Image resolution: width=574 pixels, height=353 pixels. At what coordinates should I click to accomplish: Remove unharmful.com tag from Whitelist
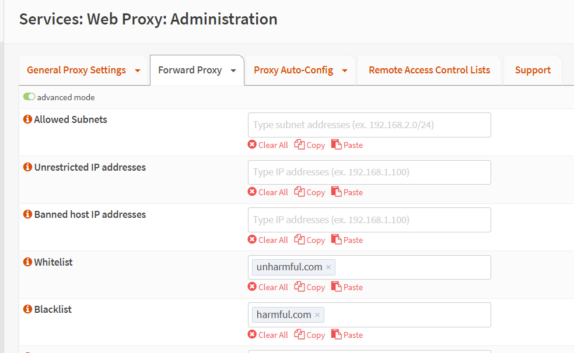coord(328,267)
